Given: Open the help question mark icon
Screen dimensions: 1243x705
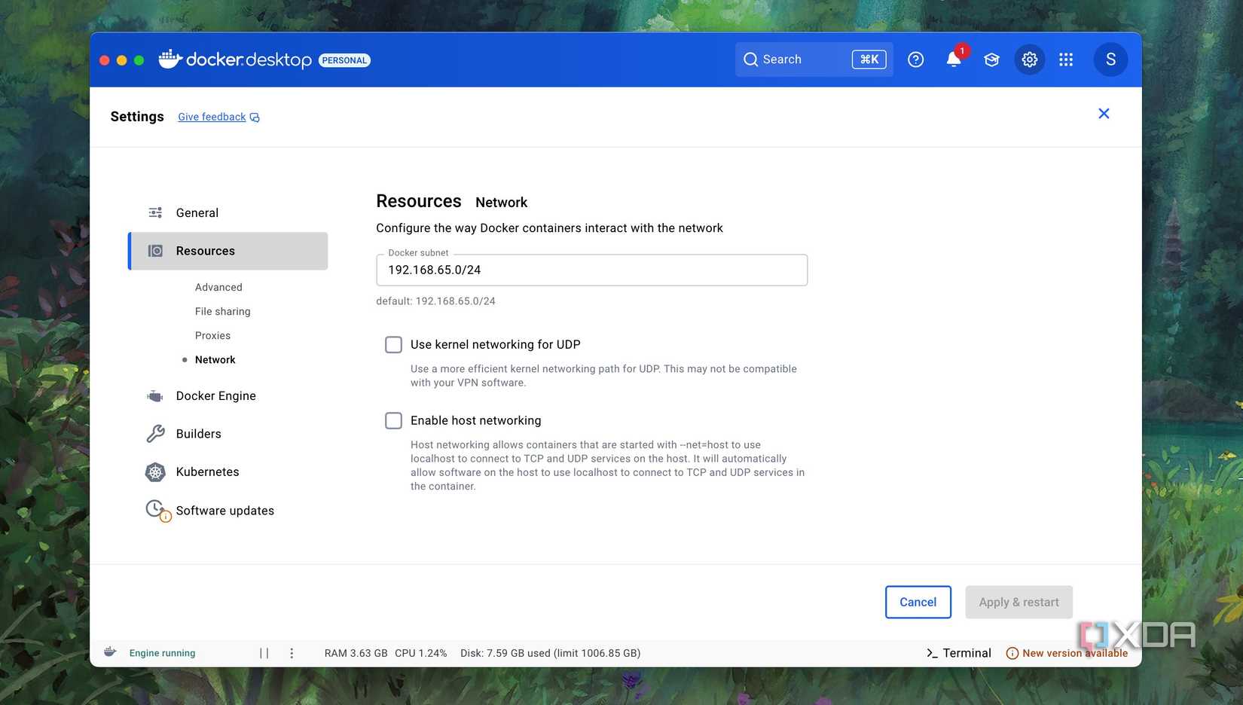Looking at the screenshot, I should (915, 60).
